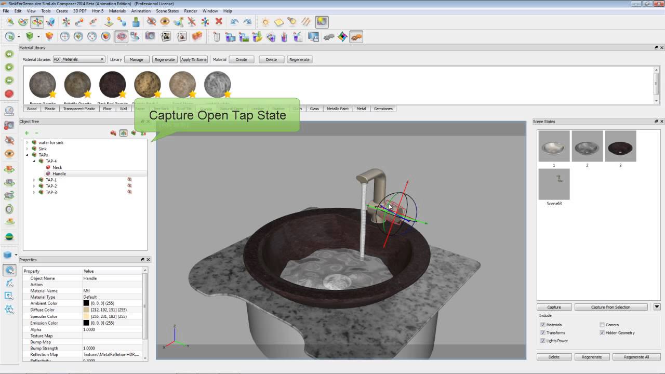Expand the water for sink tree node

(27, 142)
